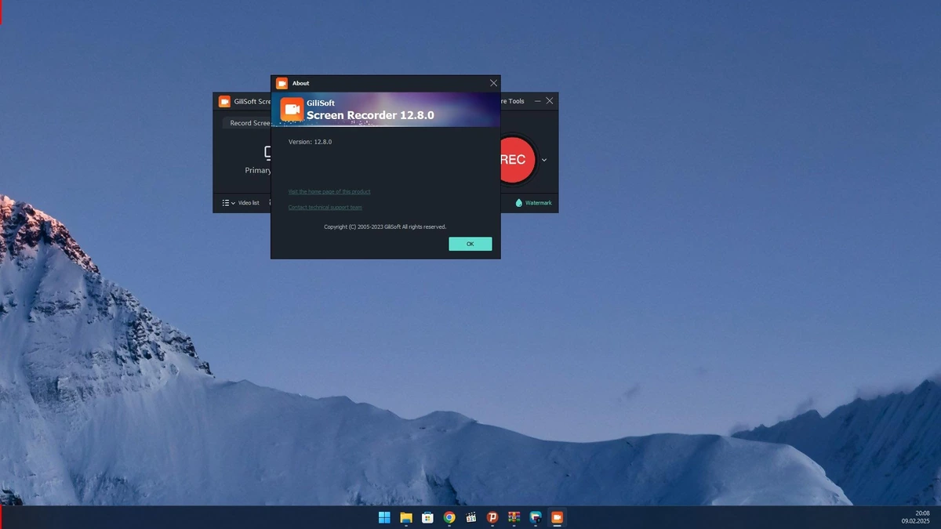The height and width of the screenshot is (529, 941).
Task: Close the GiliSoft Screen Recorder main window
Action: pyautogui.click(x=550, y=101)
